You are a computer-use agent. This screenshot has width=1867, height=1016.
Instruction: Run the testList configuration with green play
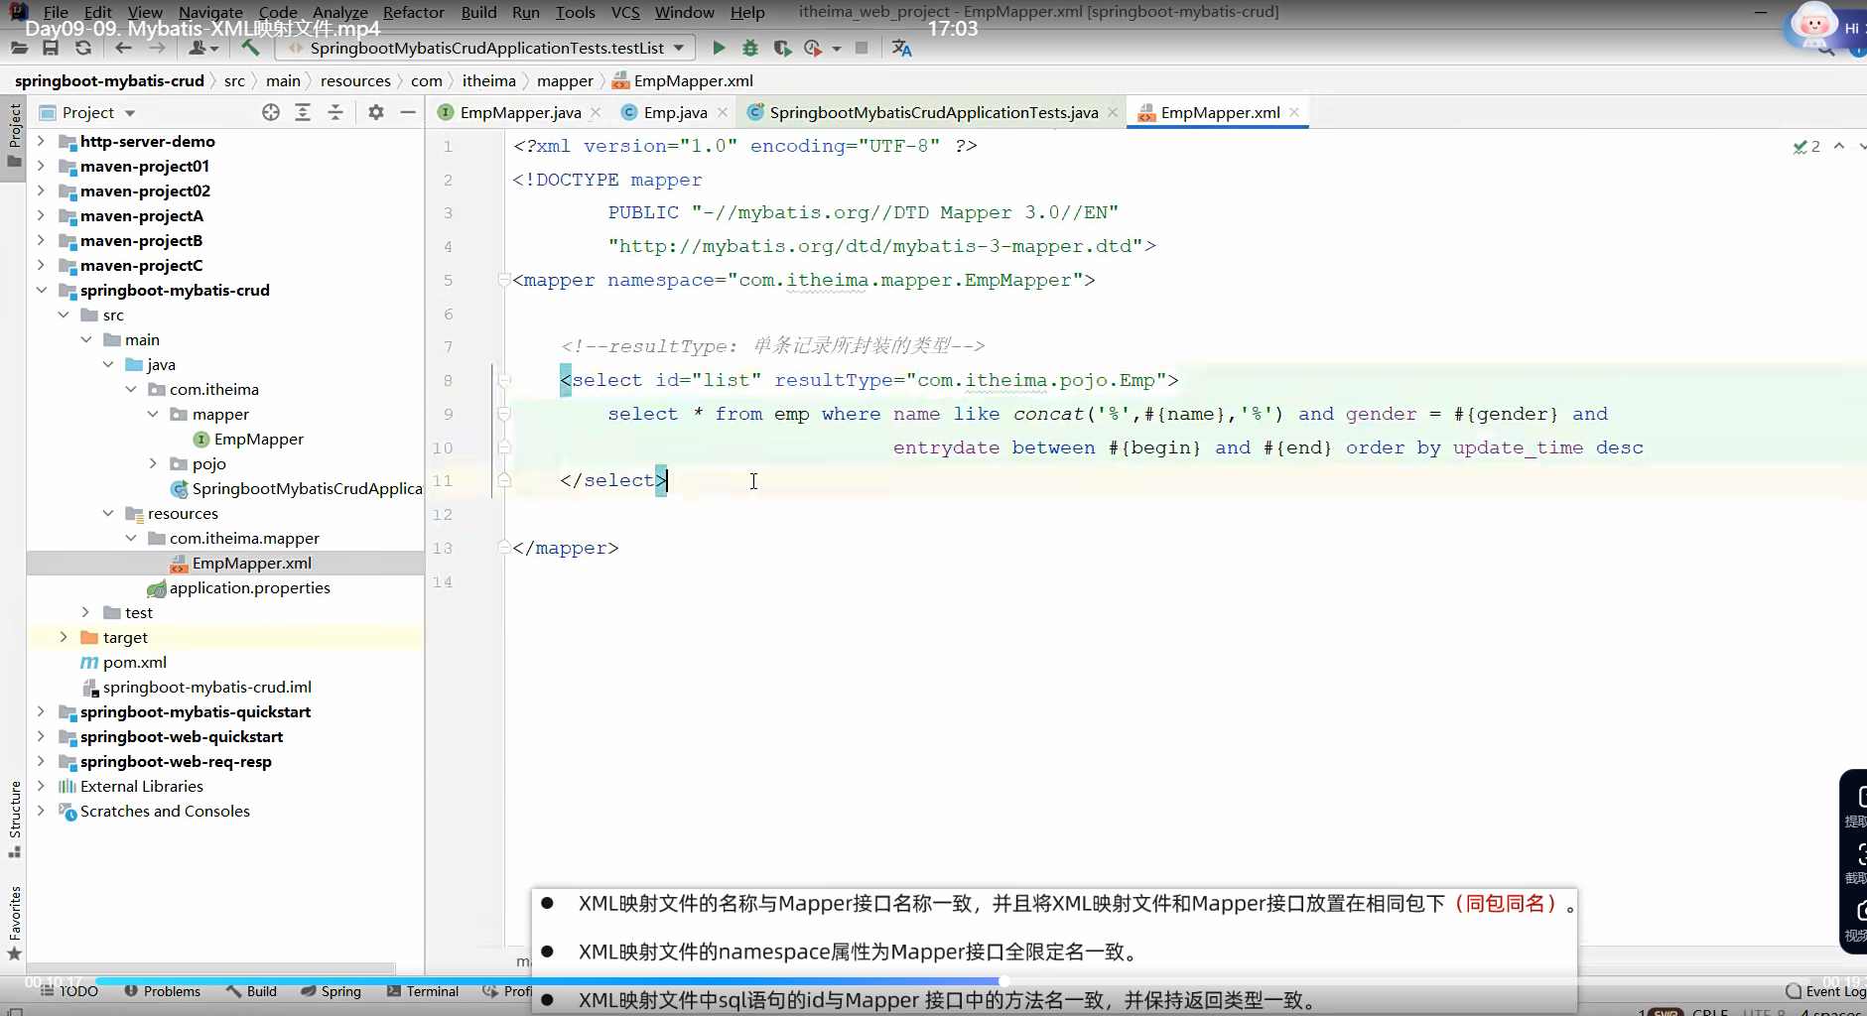[719, 48]
